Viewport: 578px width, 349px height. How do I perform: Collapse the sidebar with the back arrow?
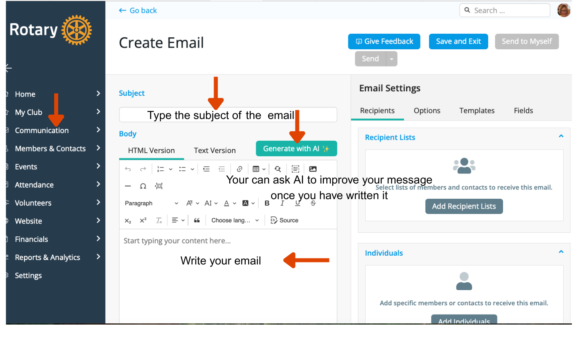click(x=8, y=68)
